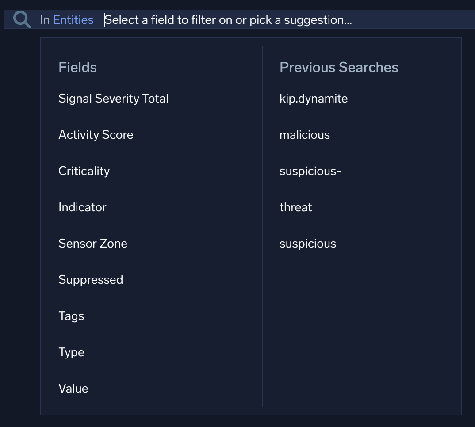Select the Signal Severity Total field
This screenshot has width=475, height=427.
click(113, 98)
